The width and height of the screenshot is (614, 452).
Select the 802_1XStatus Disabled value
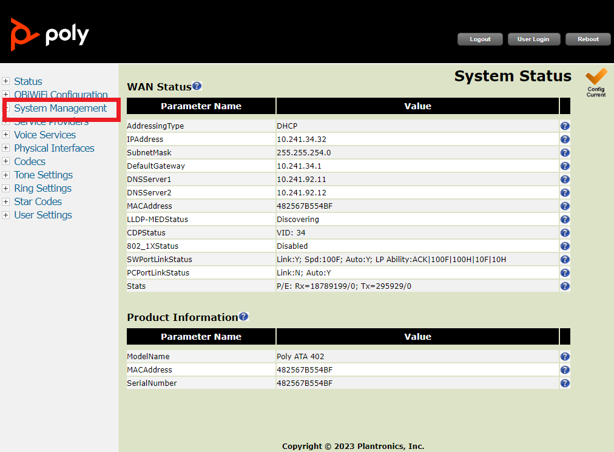292,246
